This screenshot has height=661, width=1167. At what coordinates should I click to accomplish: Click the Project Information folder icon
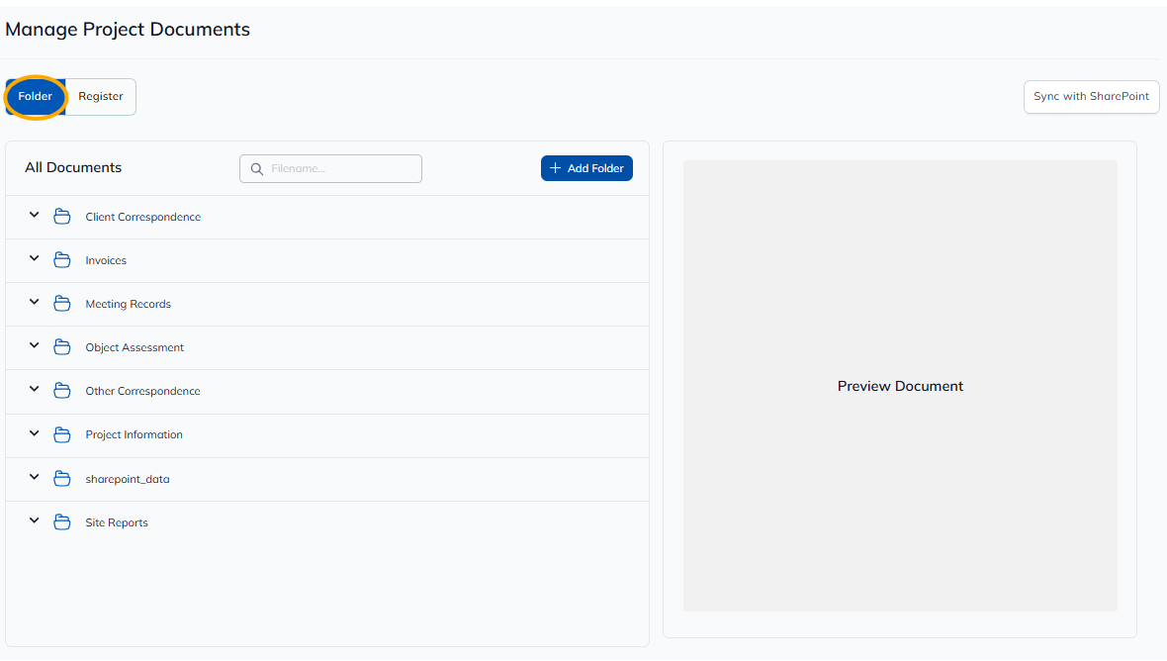pyautogui.click(x=62, y=434)
